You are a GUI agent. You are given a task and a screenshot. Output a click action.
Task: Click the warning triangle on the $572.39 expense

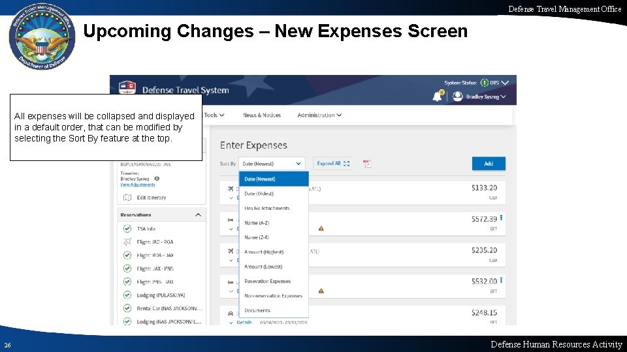click(x=321, y=228)
